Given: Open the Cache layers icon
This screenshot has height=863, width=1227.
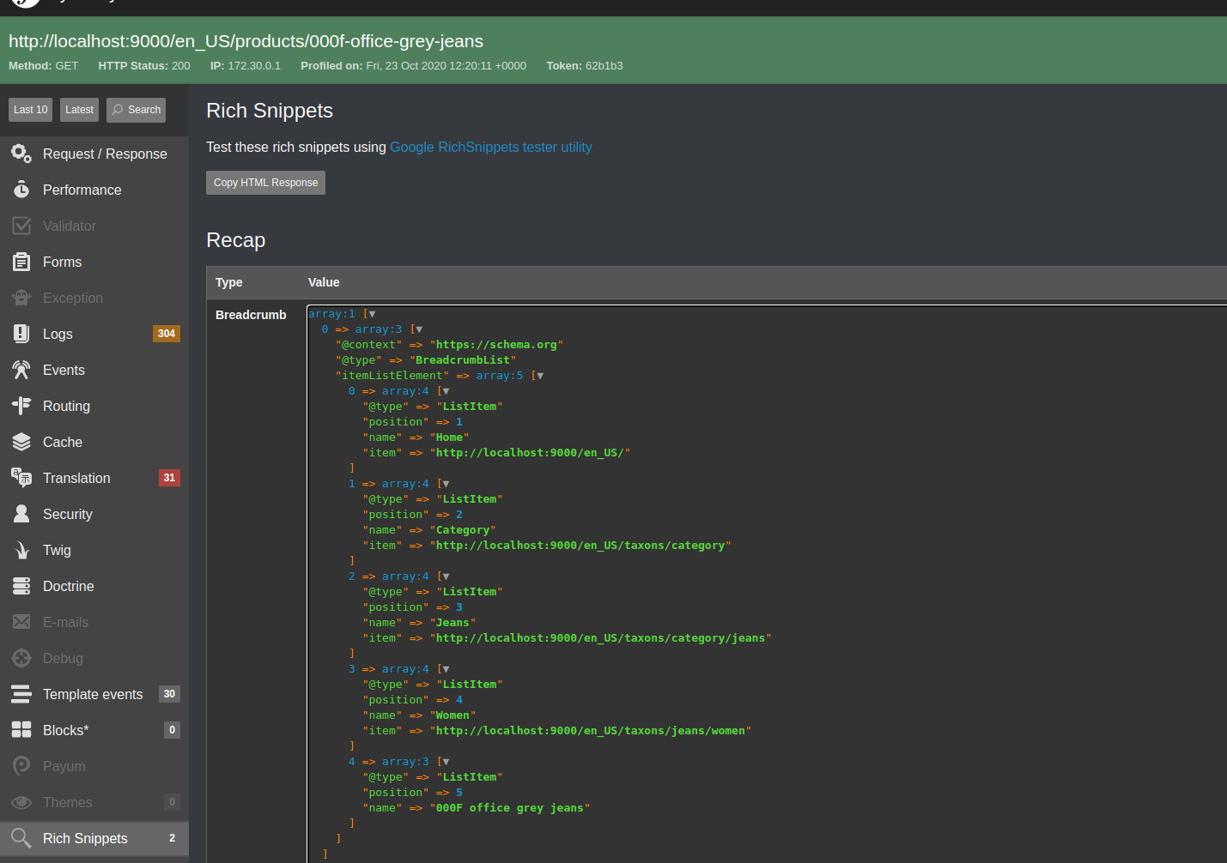Looking at the screenshot, I should (x=21, y=442).
